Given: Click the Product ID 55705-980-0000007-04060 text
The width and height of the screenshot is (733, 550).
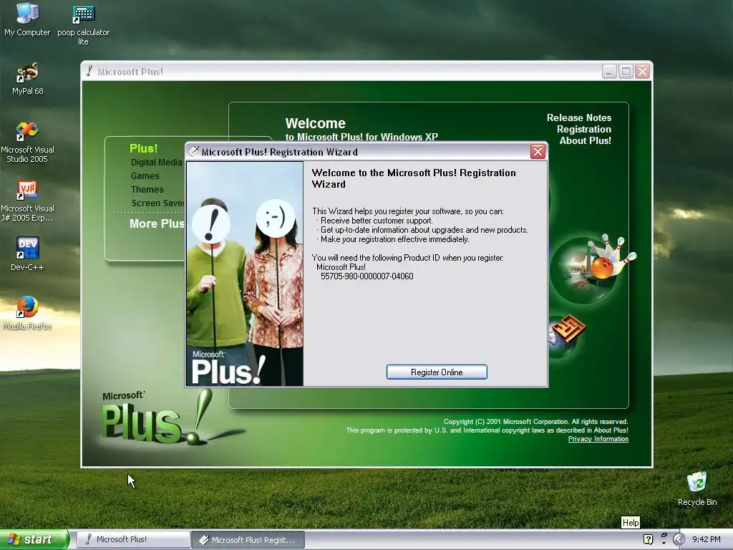Looking at the screenshot, I should click(367, 276).
